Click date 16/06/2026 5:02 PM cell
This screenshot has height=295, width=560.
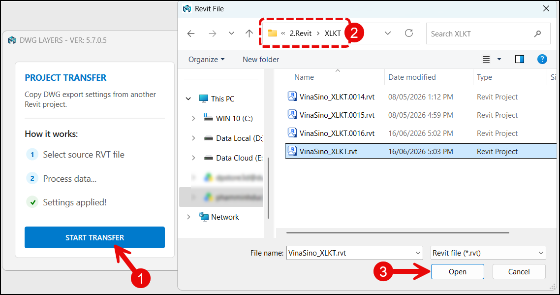pyautogui.click(x=420, y=133)
